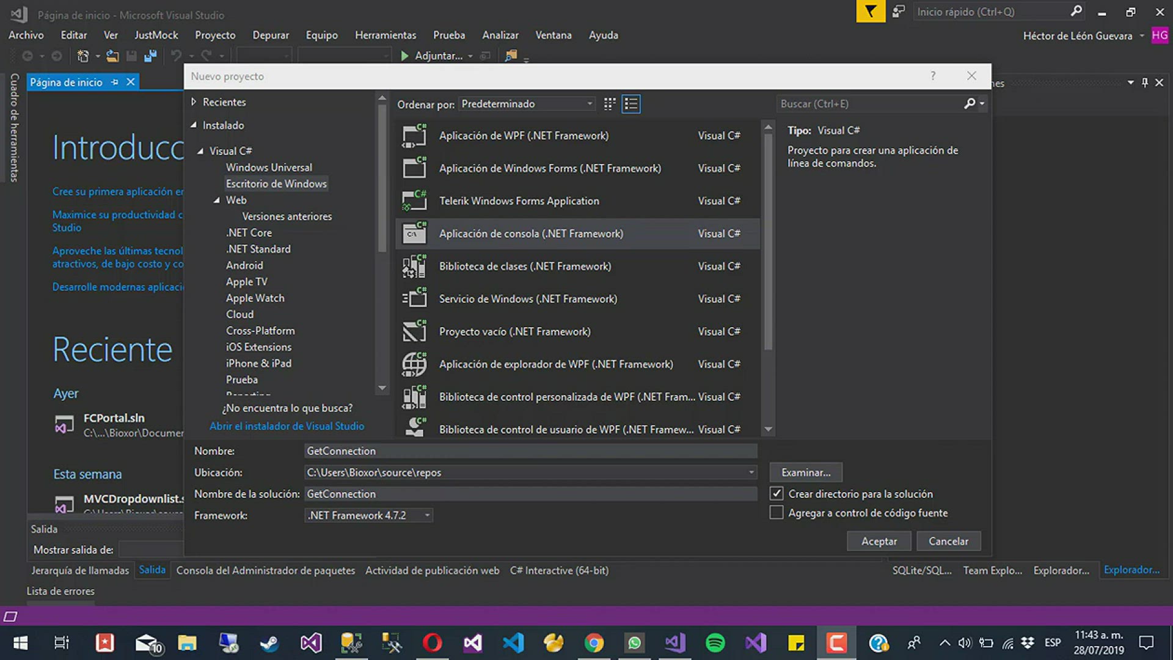
Task: Select the Cross-Platform category
Action: (260, 331)
